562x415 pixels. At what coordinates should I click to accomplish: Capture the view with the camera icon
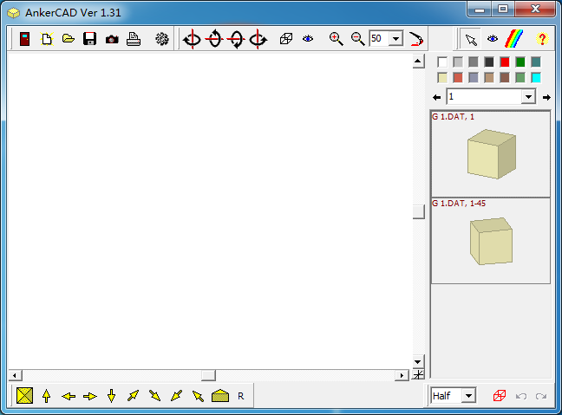[112, 39]
